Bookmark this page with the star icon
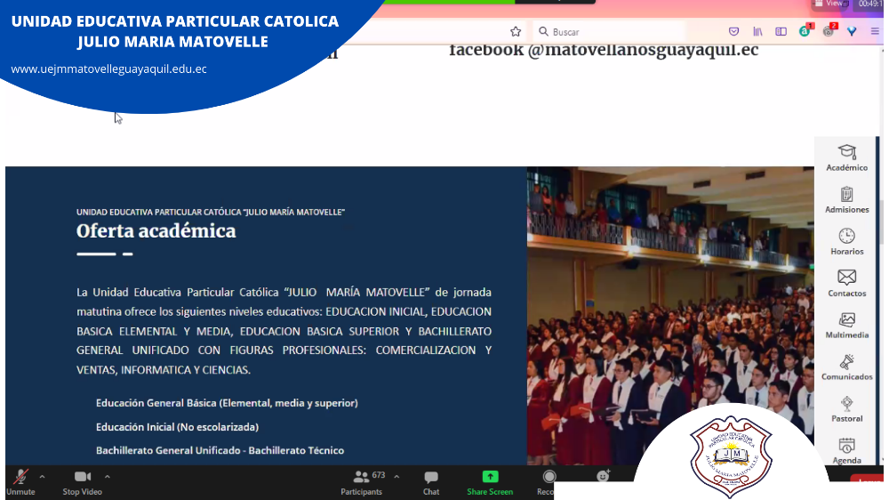This screenshot has width=889, height=500. (516, 32)
